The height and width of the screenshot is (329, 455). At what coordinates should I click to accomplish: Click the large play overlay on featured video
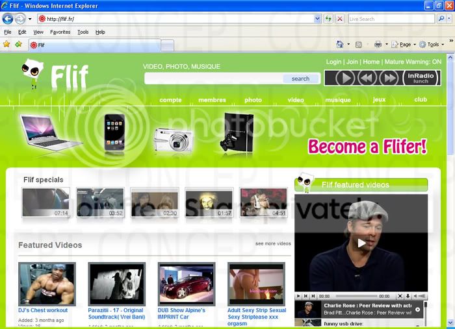[361, 243]
